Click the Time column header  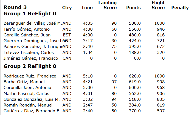tap(87, 8)
